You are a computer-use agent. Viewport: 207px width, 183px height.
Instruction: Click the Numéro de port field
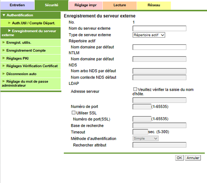click(142, 107)
